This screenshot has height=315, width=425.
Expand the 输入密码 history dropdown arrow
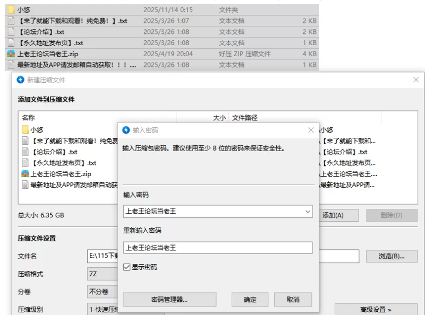click(x=308, y=212)
